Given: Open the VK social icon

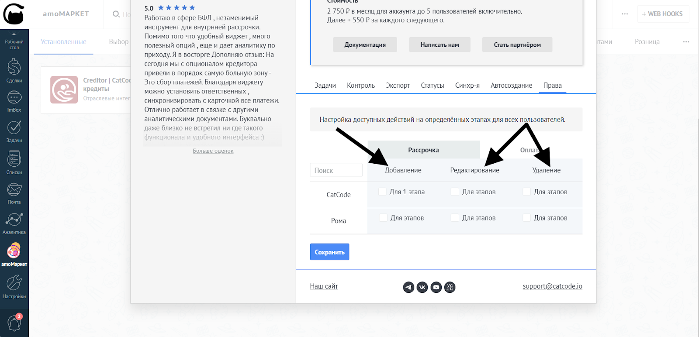Looking at the screenshot, I should tap(422, 287).
